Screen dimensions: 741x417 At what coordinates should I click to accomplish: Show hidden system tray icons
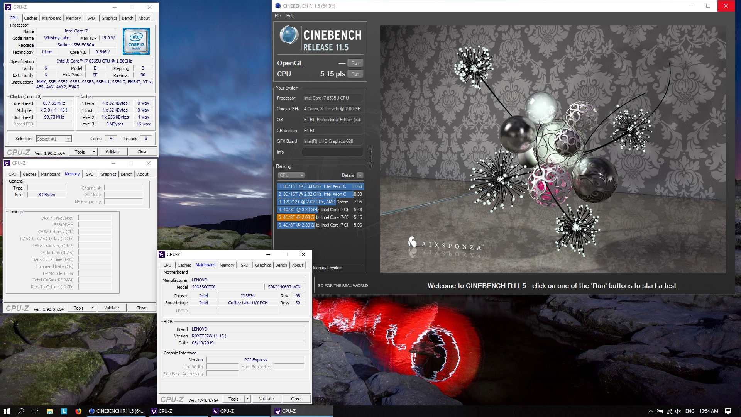[x=650, y=411]
